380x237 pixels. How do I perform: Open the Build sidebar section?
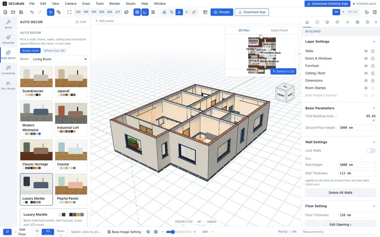coord(8,24)
